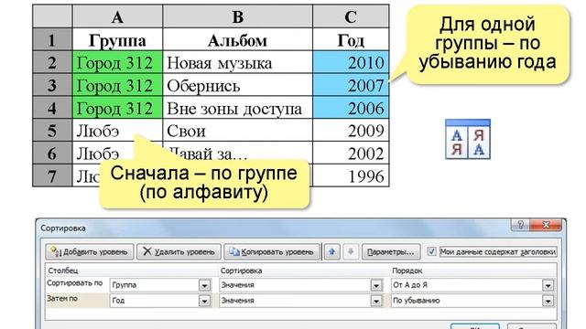Close the Сортировка dialog
The width and height of the screenshot is (586, 329).
pyautogui.click(x=546, y=225)
